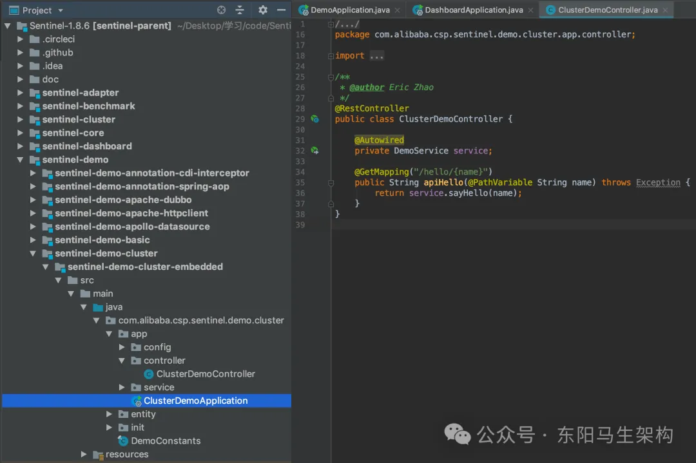Expand the sentinel-core module
The image size is (696, 463).
(x=21, y=133)
